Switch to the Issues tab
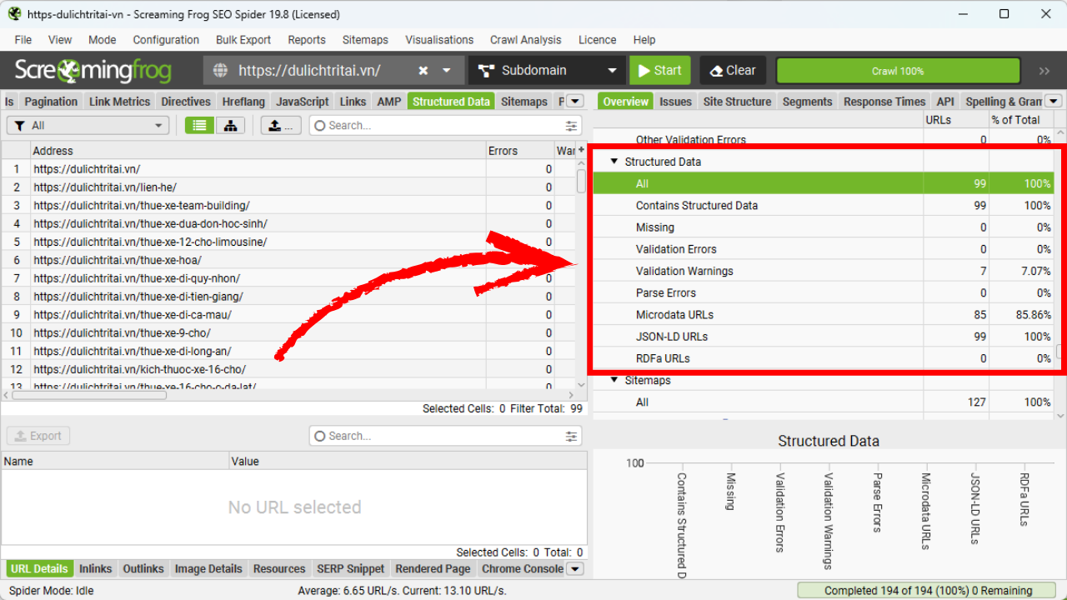Screen dimensions: 1067x600 pos(675,102)
